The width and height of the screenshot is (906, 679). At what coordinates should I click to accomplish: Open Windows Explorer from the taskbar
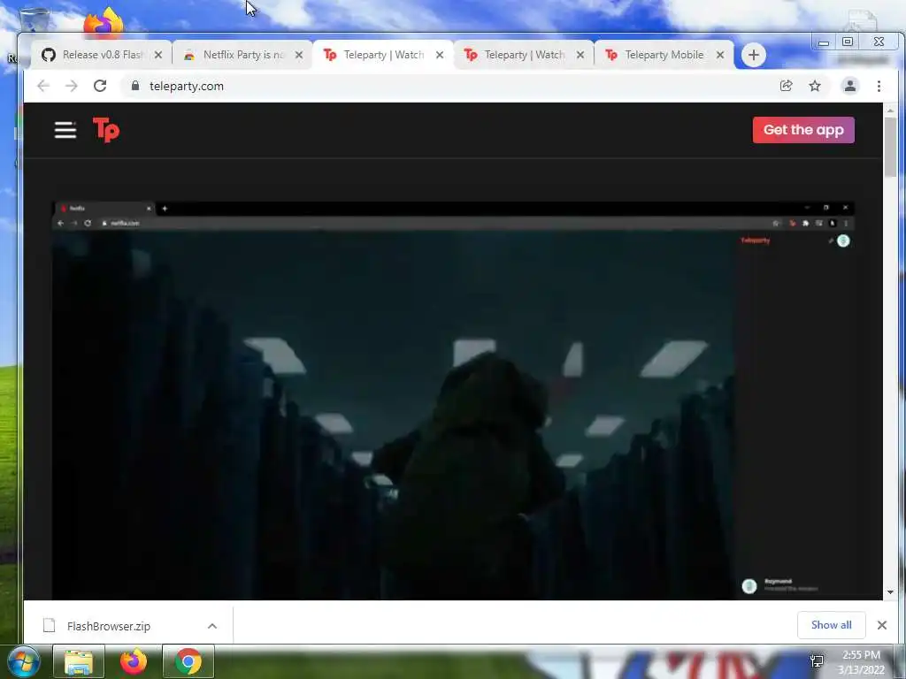(79, 661)
